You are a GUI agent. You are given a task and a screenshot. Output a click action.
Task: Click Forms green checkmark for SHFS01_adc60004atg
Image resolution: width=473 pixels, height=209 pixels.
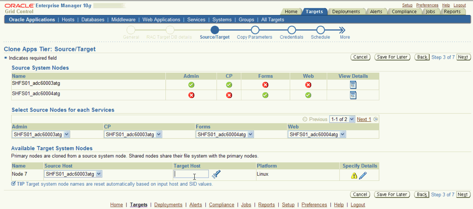tap(265, 95)
